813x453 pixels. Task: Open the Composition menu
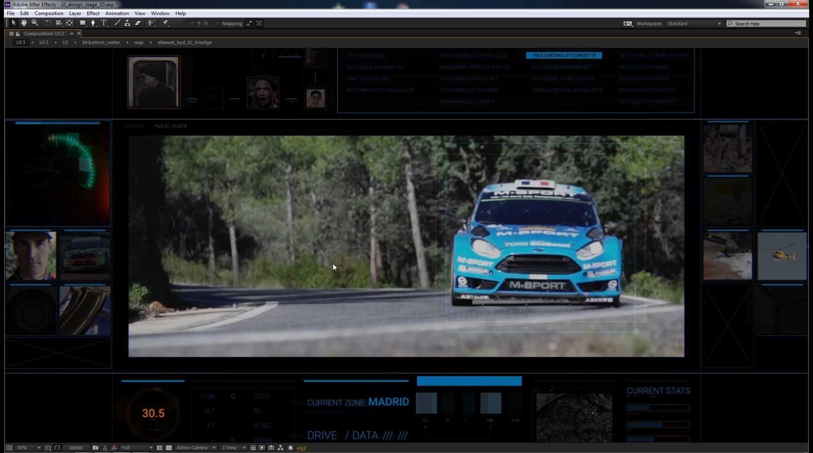(49, 13)
